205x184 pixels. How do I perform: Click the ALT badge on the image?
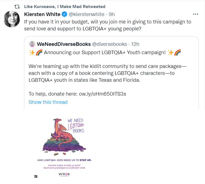click(x=36, y=177)
